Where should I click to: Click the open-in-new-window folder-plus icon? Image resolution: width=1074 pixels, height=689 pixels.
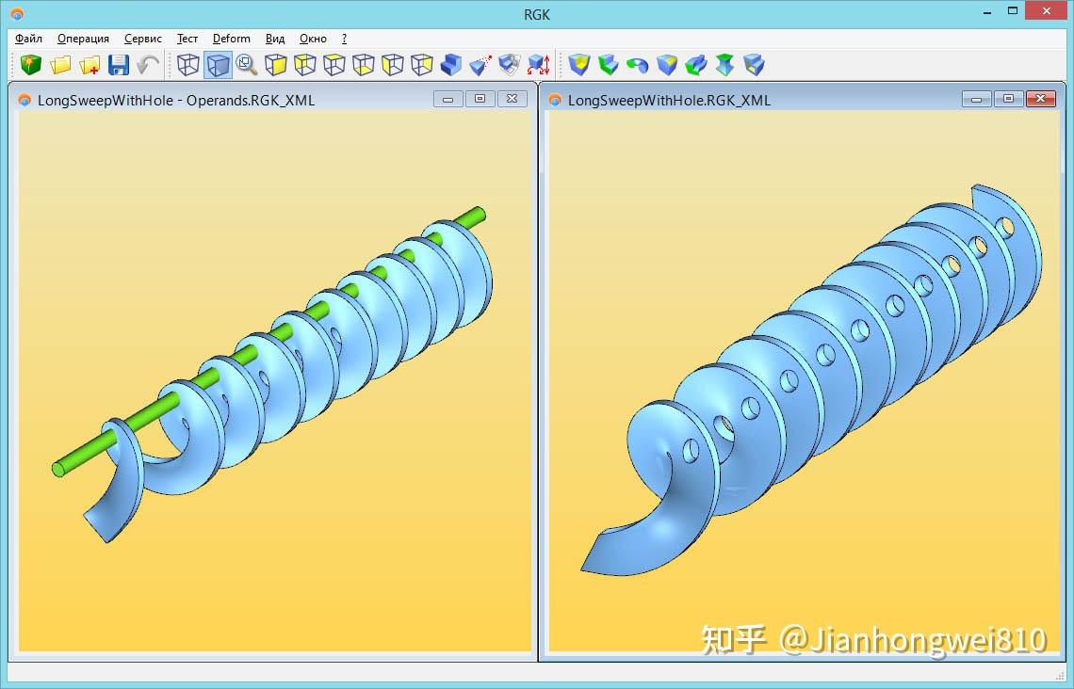coord(90,64)
